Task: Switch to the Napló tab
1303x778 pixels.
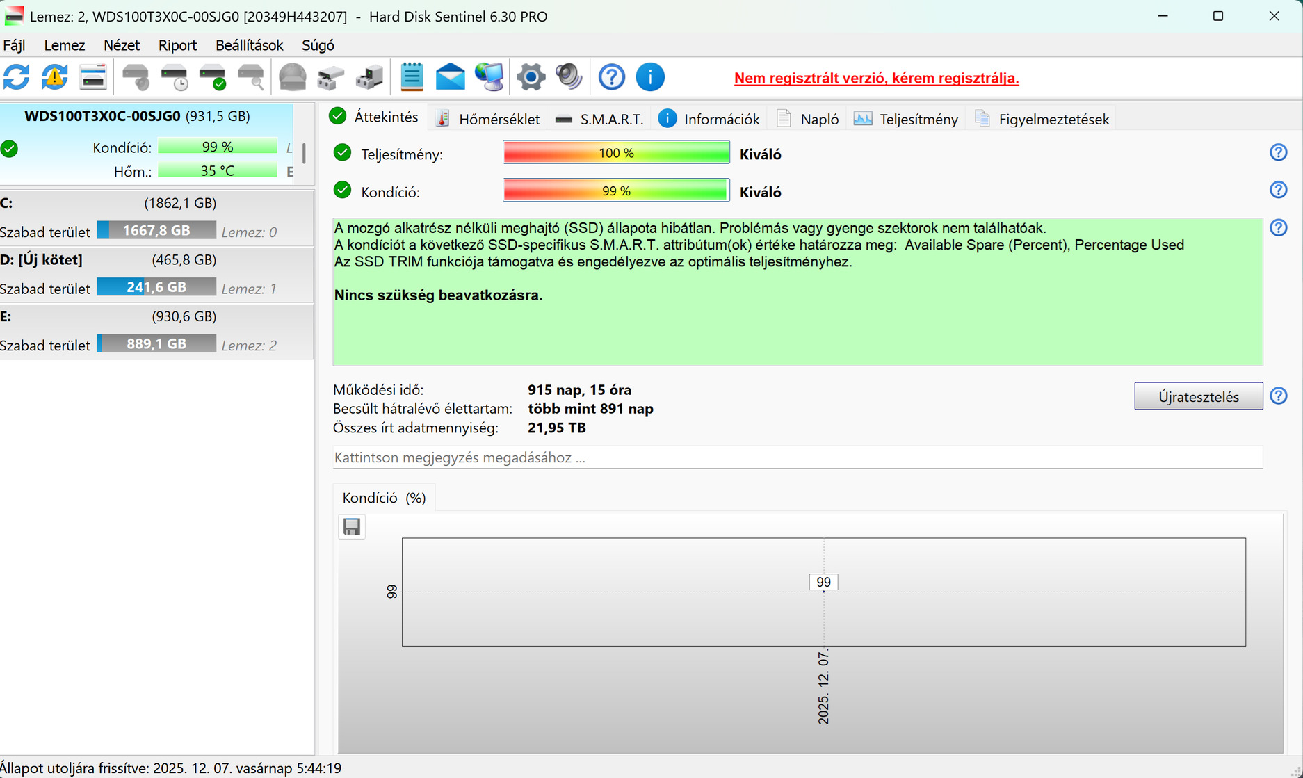Action: click(x=808, y=119)
